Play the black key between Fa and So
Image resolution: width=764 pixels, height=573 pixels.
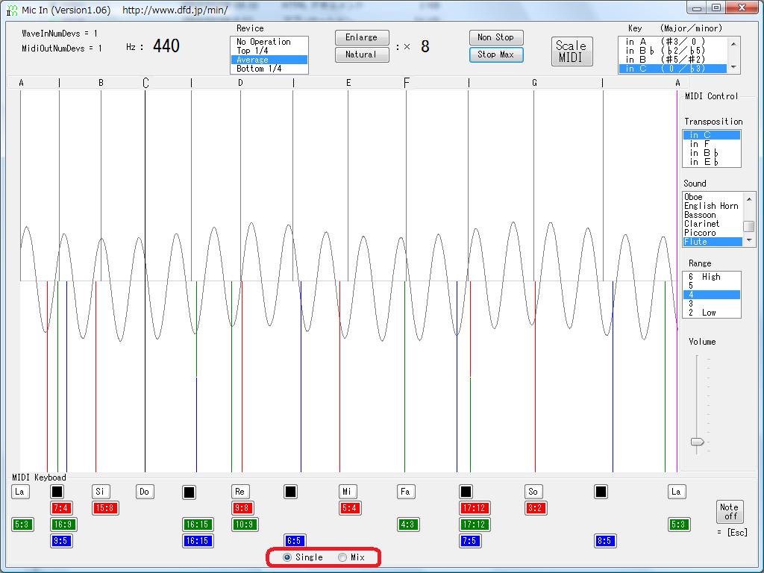pos(466,492)
